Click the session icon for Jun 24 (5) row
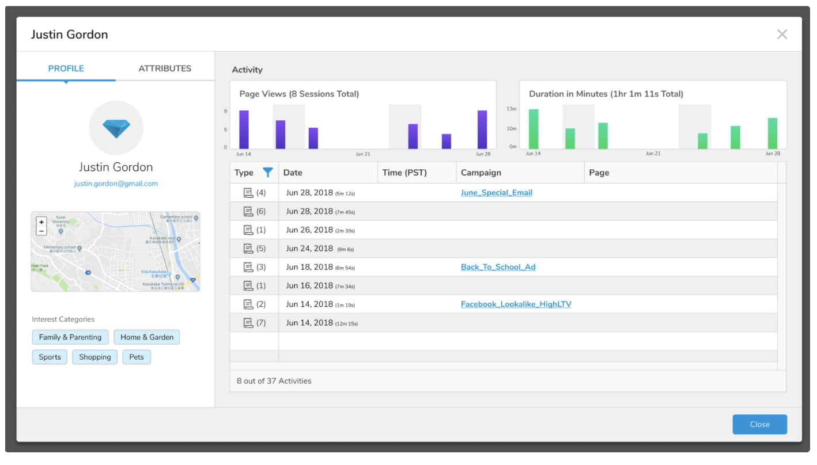The width and height of the screenshot is (817, 465). 248,249
